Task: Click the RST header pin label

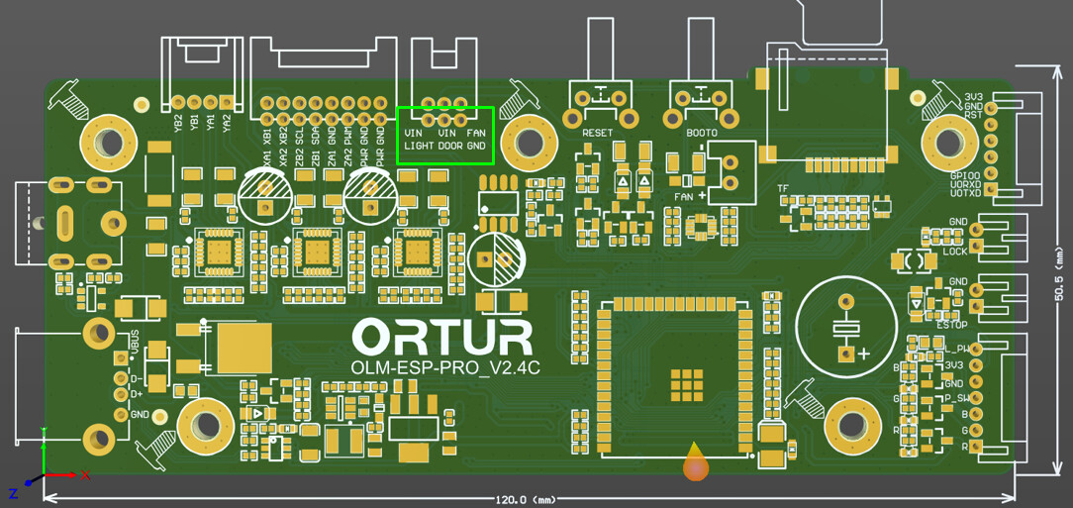Action: pyautogui.click(x=973, y=115)
